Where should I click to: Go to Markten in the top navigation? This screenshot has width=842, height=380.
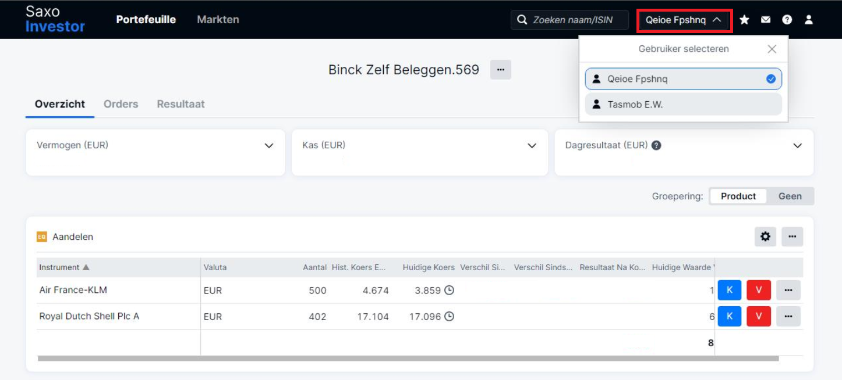[218, 20]
